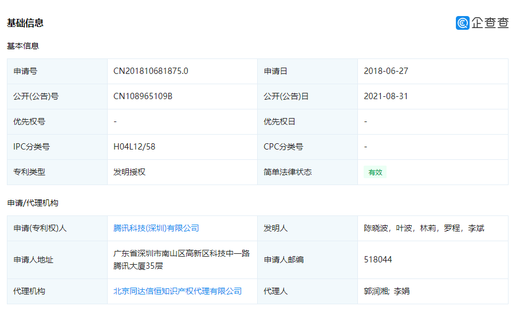516x314 pixels.
Task: Click the agent names 郭润湘; 李娟
Action: tap(387, 291)
